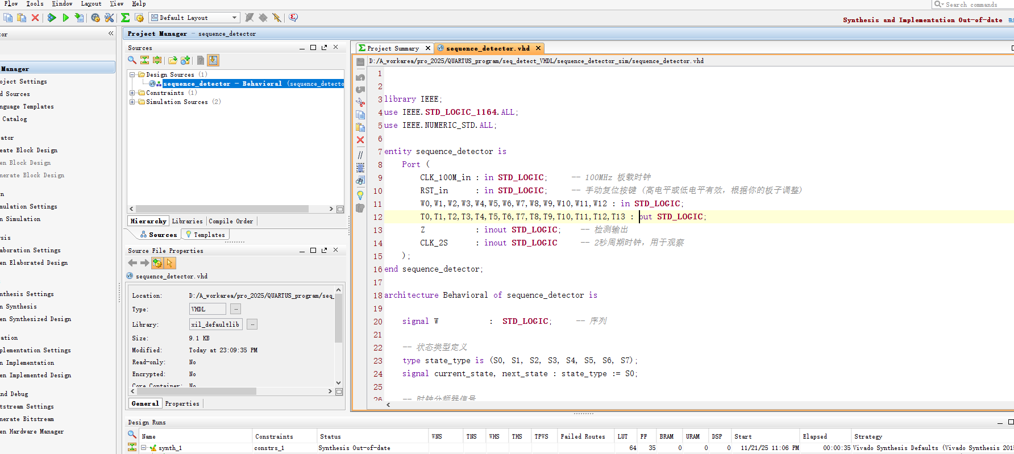
Task: Collapse the Flow Navigator with double-chevron
Action: (x=111, y=34)
